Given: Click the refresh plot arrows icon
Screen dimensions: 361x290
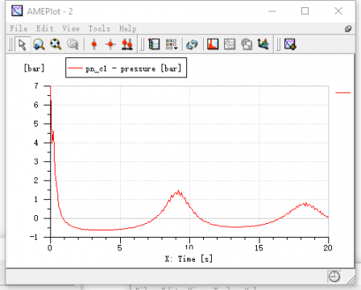Looking at the screenshot, I should 192,44.
